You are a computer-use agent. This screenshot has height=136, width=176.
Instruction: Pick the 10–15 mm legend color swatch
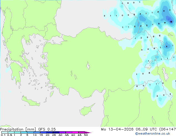(37, 132)
